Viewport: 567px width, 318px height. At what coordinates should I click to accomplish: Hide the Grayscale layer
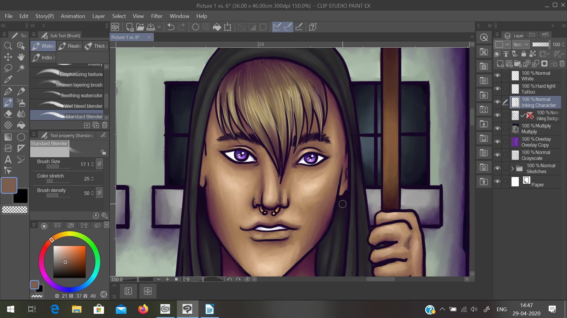click(497, 155)
